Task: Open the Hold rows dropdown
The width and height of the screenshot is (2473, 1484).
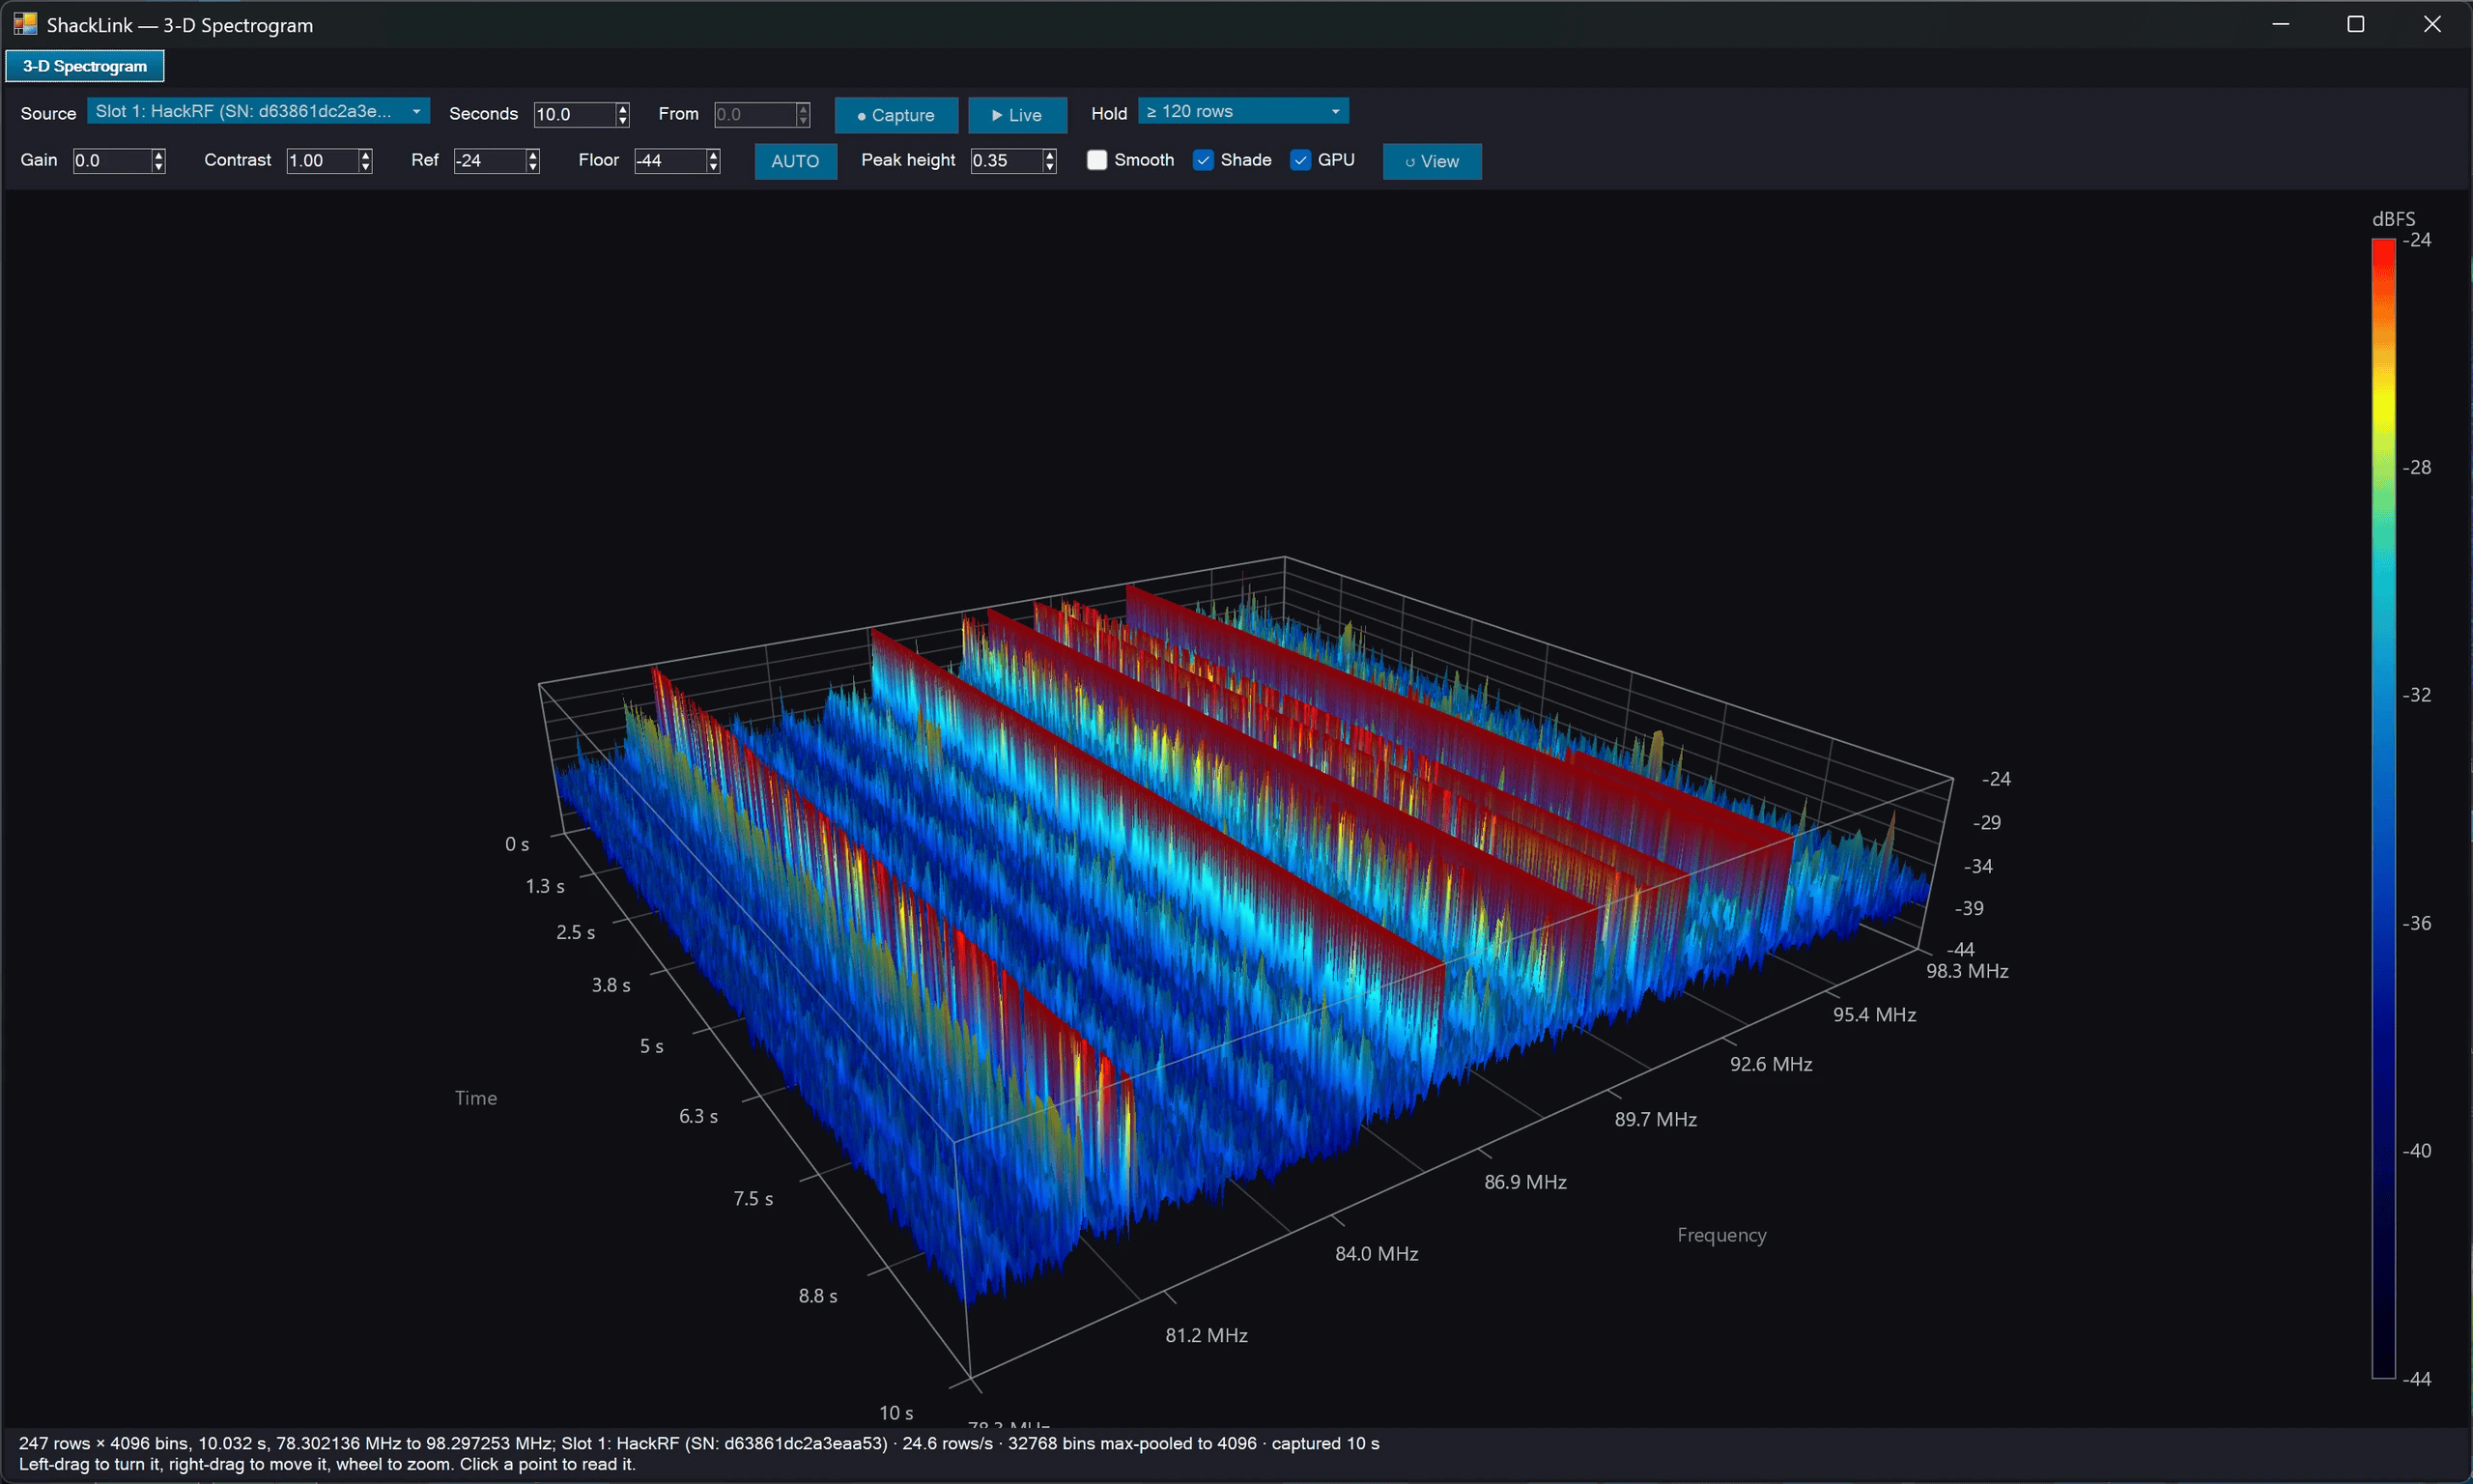Action: pos(1243,111)
